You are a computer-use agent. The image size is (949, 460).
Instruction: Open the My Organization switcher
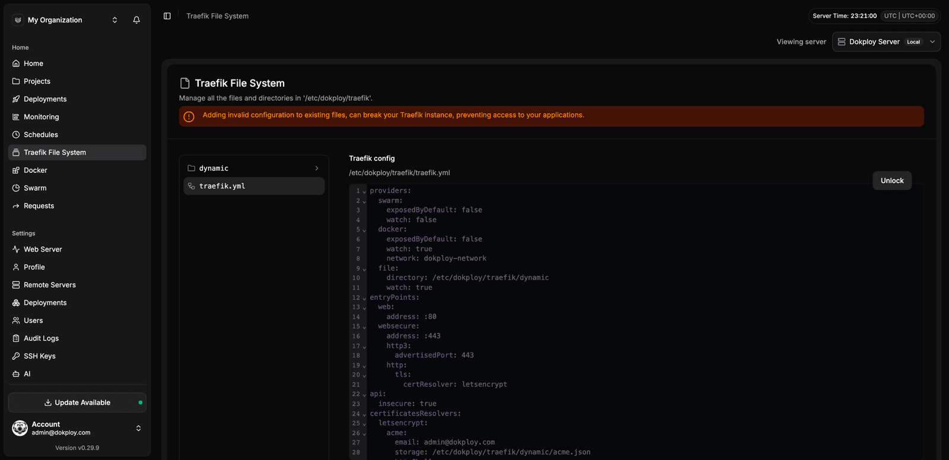tap(66, 20)
